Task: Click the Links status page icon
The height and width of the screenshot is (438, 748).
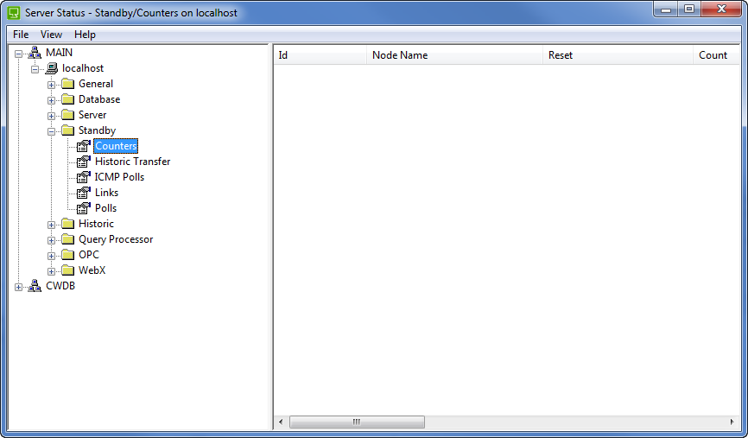Action: pyautogui.click(x=84, y=193)
